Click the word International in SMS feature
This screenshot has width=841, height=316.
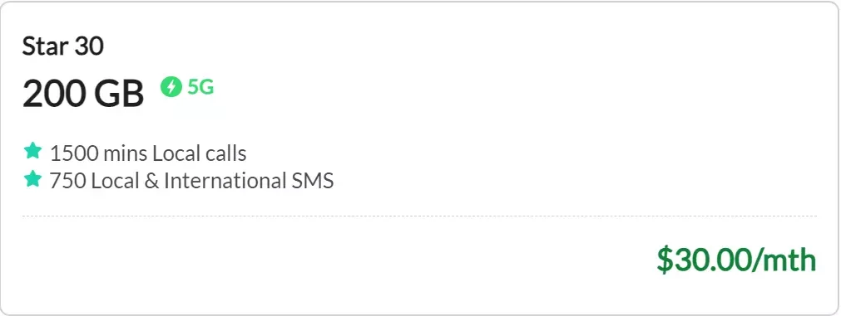click(x=225, y=181)
